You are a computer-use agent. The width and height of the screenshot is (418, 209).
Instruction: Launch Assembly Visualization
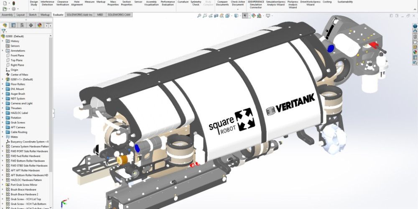click(151, 3)
